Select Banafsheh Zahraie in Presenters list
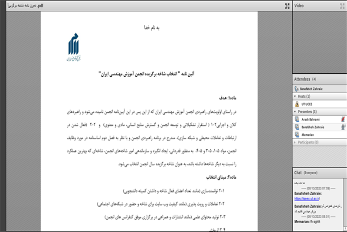347x232 pixels. click(x=320, y=127)
